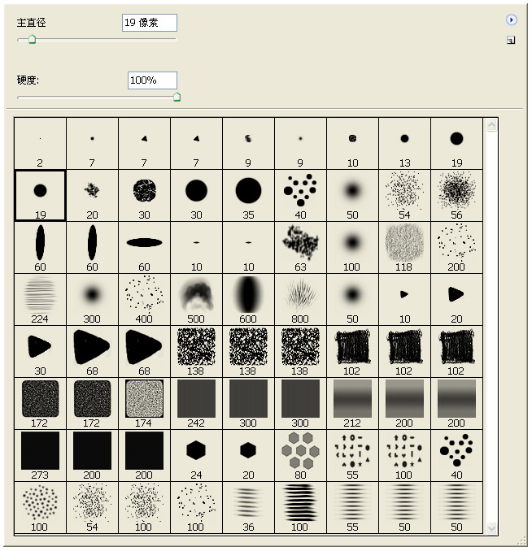
Task: Select the bold stacked lines 100 brush
Action: (300, 507)
